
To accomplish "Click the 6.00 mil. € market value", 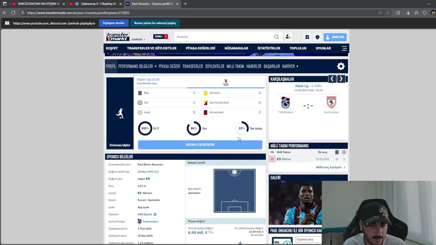I will point(198,232).
